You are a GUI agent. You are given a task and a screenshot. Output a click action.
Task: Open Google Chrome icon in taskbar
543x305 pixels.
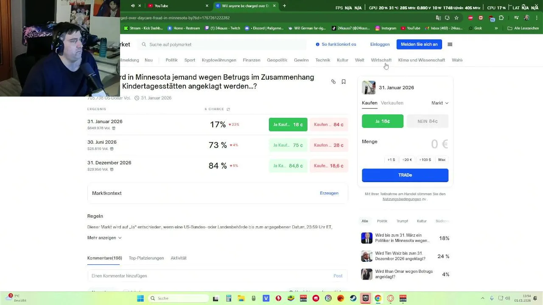(x=378, y=298)
